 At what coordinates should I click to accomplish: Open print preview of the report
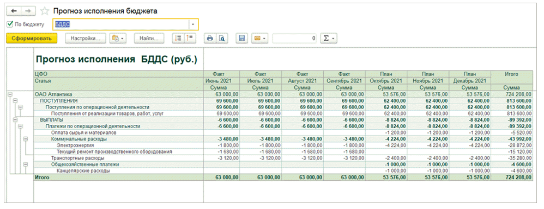(221, 39)
